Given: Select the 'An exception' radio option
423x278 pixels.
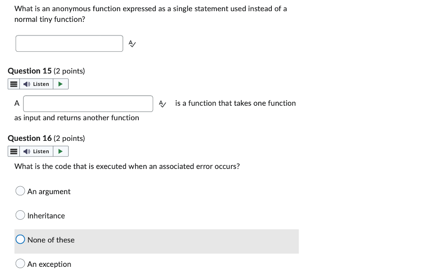Looking at the screenshot, I should (20, 264).
